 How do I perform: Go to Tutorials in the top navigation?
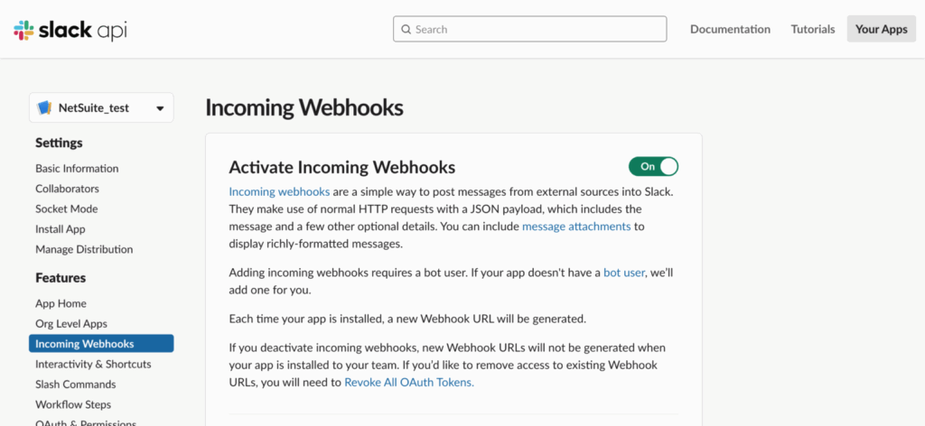point(813,29)
